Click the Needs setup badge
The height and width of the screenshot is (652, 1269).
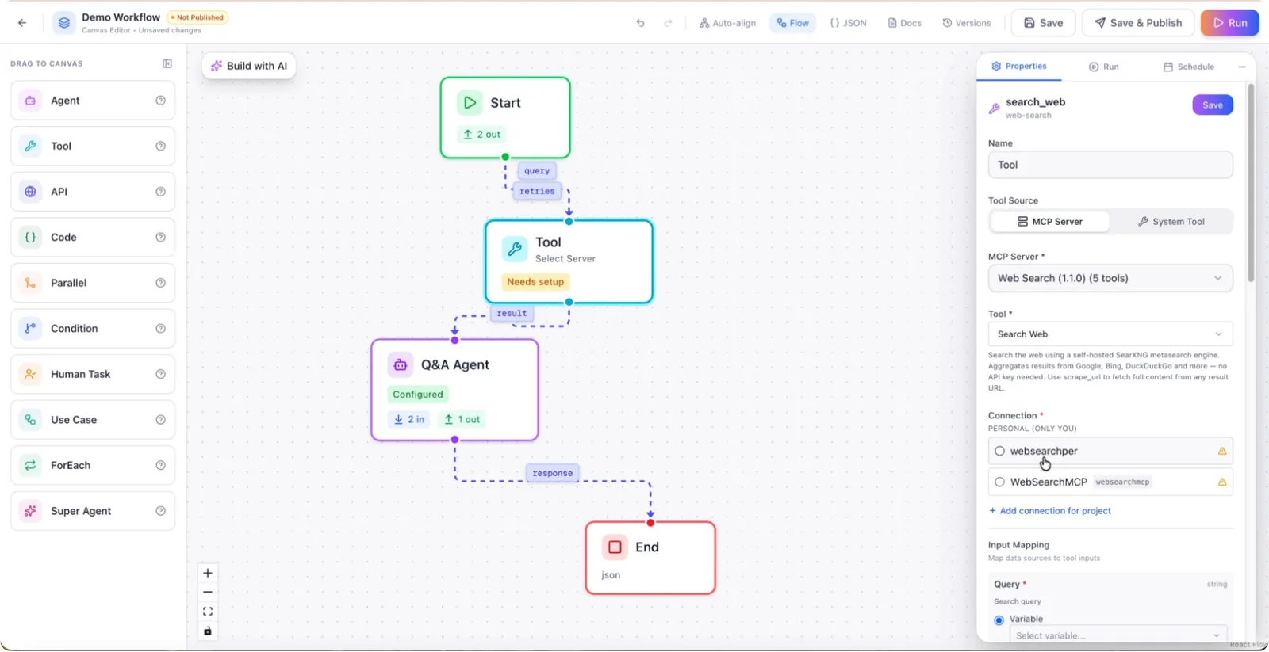[535, 282]
